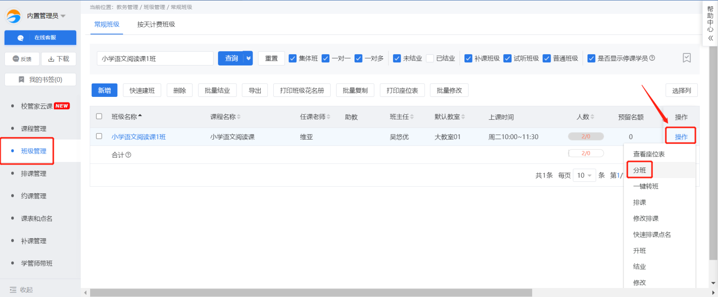Open the 小学语文阅读课1班 class link
This screenshot has width=718, height=297.
coord(139,137)
